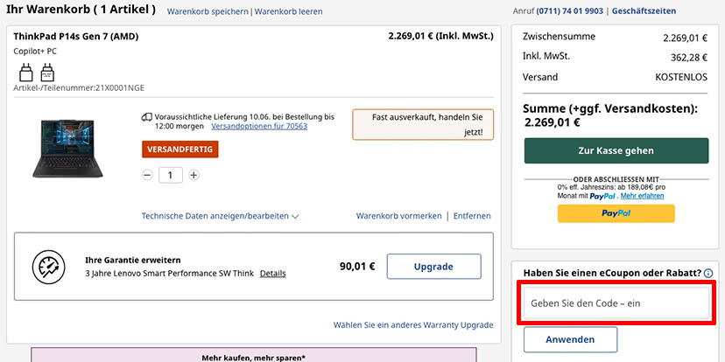
Task: Click the quantity field showing 1
Action: click(x=171, y=176)
